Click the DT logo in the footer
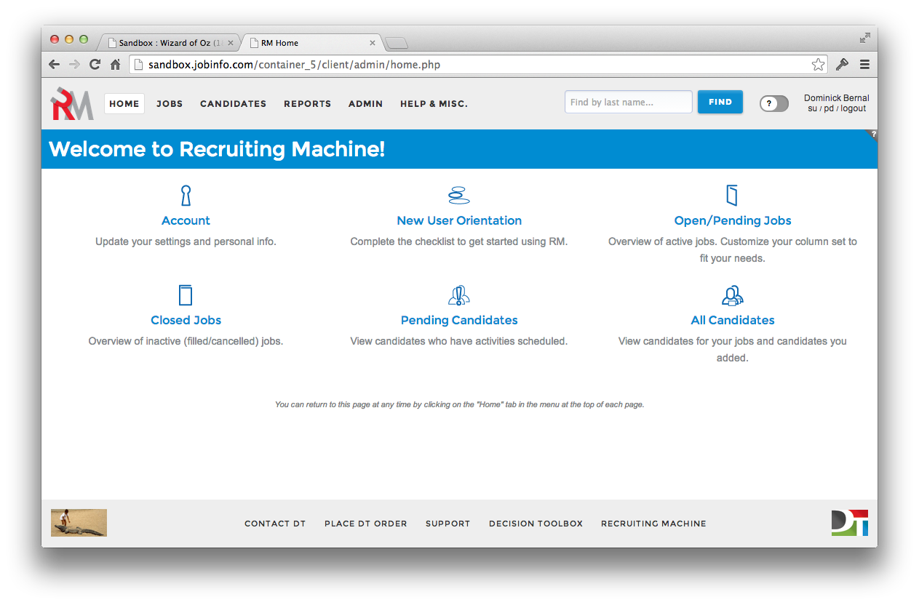Image resolution: width=919 pixels, height=605 pixels. (849, 523)
